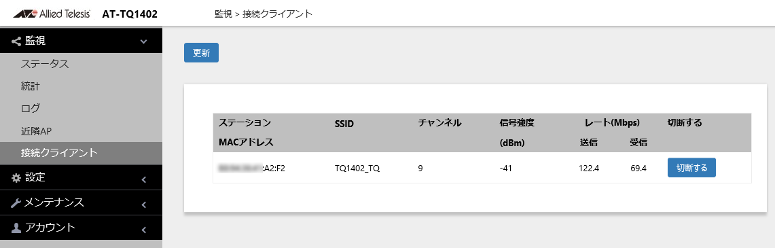Click the 監視 breadcrumb text

coord(223,14)
